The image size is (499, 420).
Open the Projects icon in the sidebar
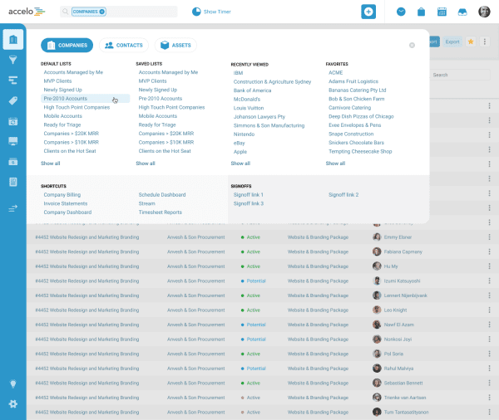click(x=13, y=80)
